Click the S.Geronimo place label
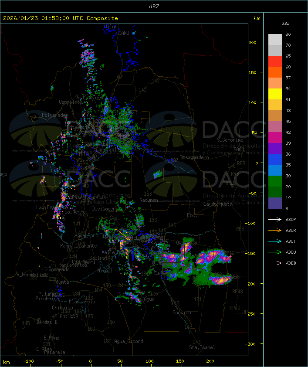Viewport: 308px width, 367px height. [x=230, y=140]
